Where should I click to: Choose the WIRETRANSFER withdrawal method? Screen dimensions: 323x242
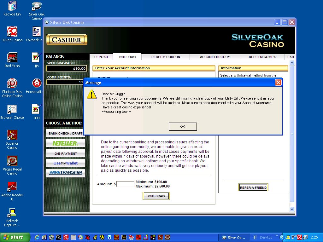tap(66, 173)
